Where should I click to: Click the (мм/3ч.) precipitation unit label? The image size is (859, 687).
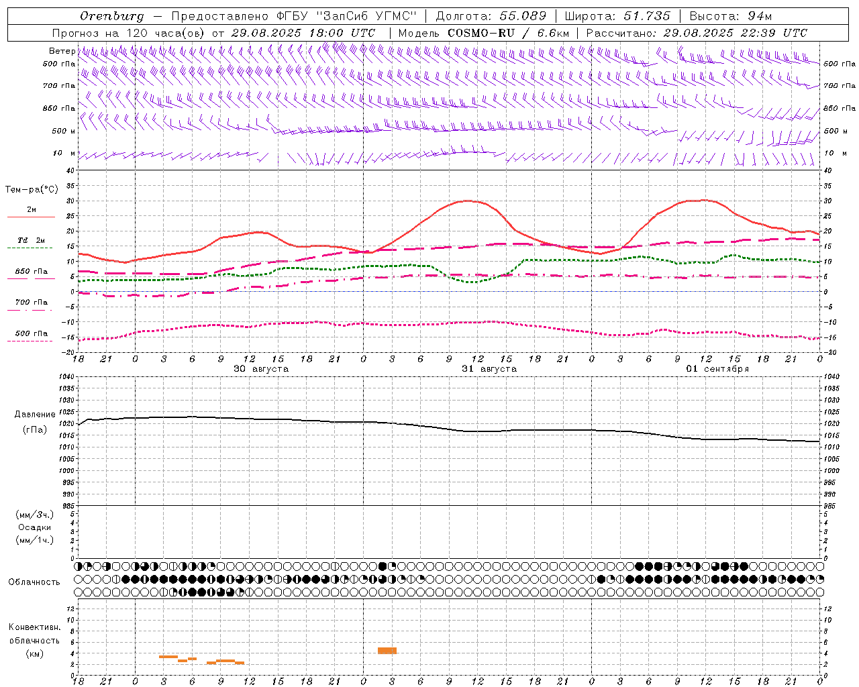pos(35,515)
